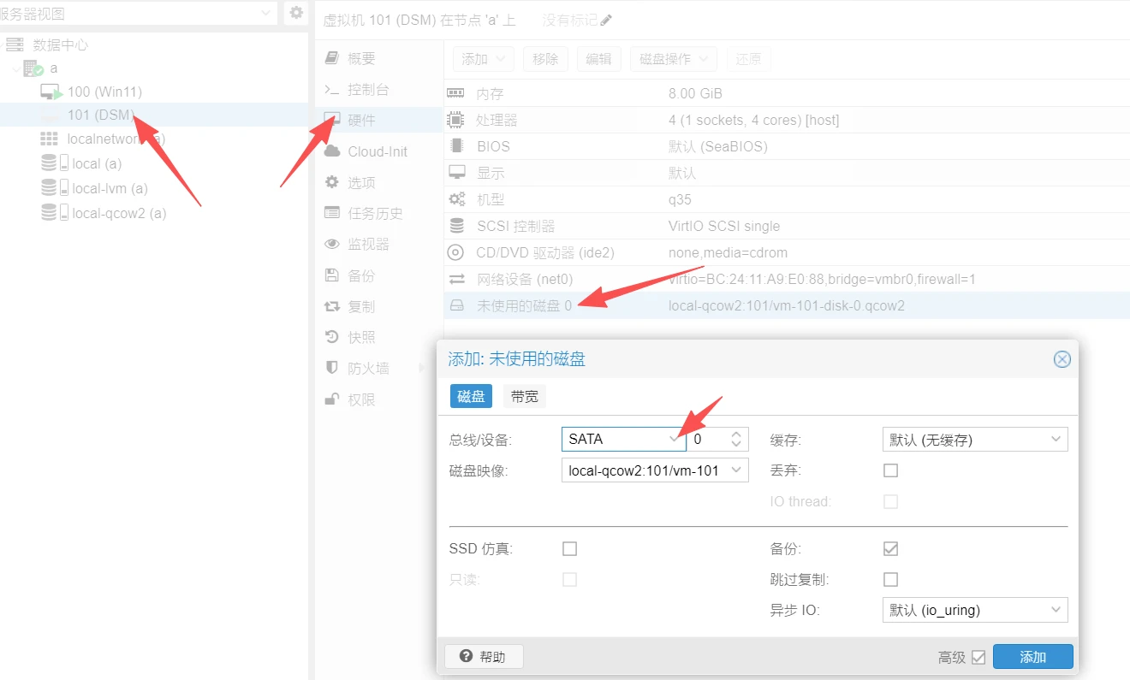Screen dimensions: 1130x680
Task: Click the device number spinner field
Action: tap(709, 440)
